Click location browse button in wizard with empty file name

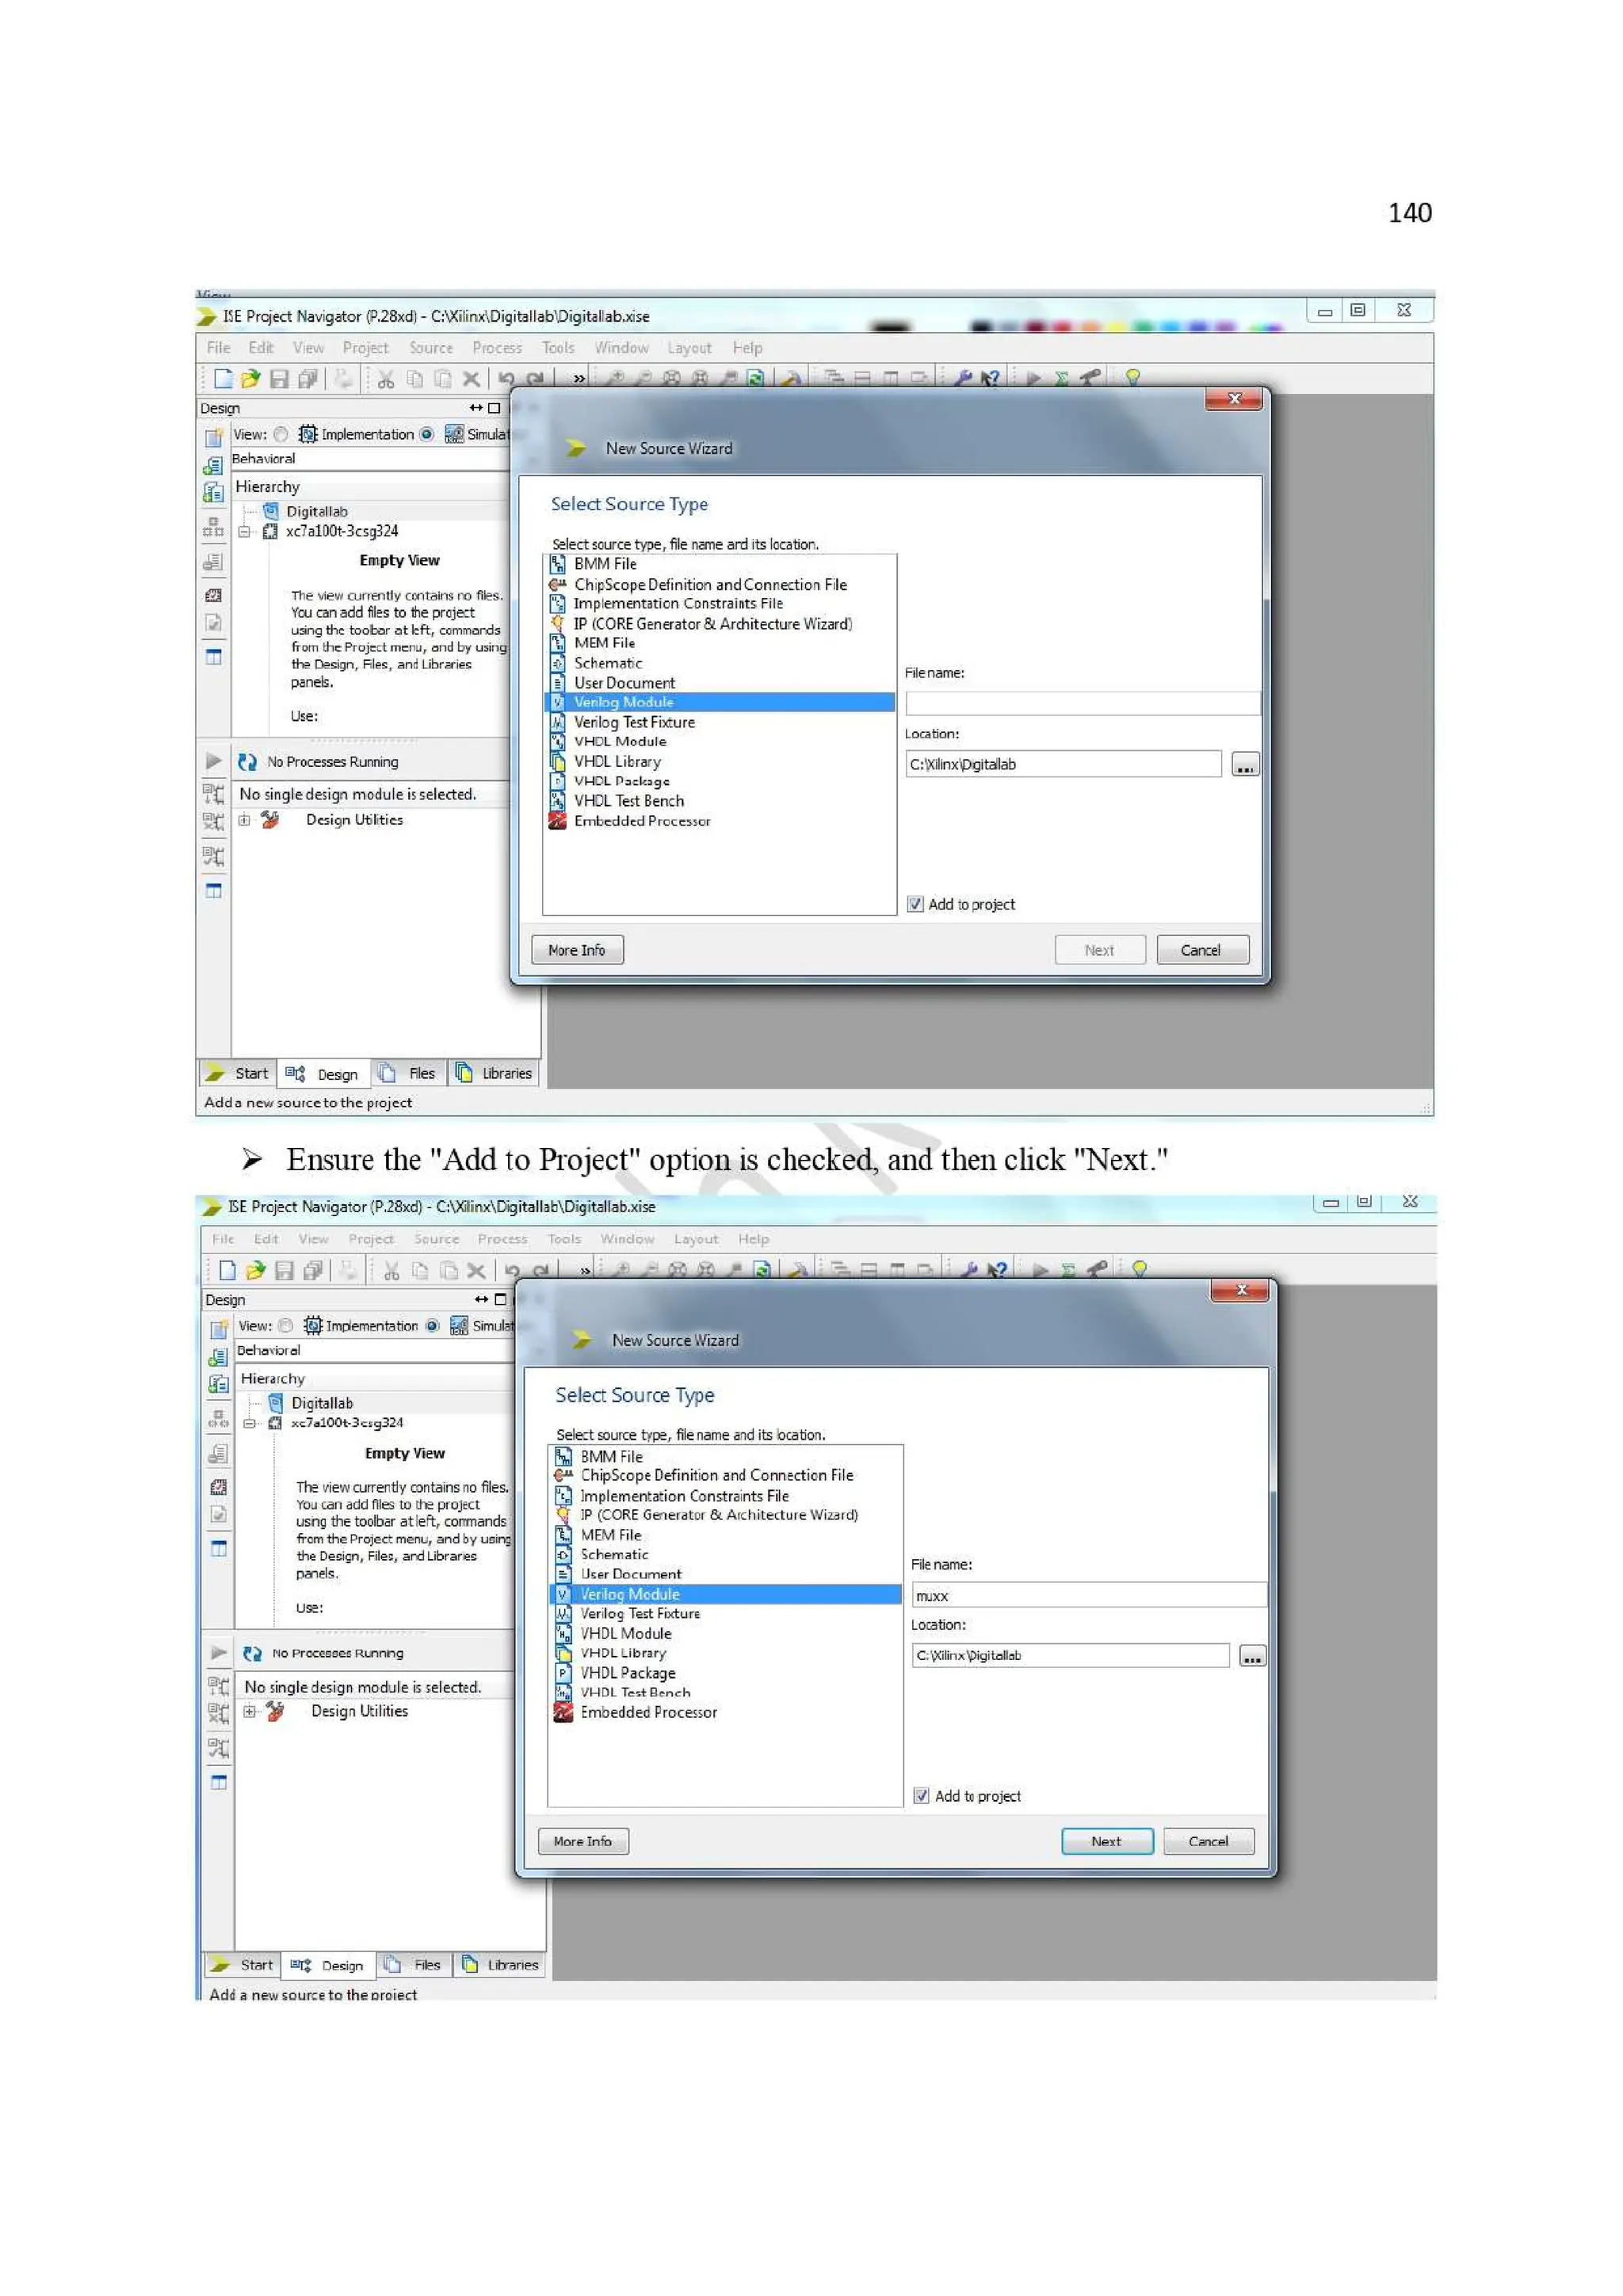coord(1245,765)
